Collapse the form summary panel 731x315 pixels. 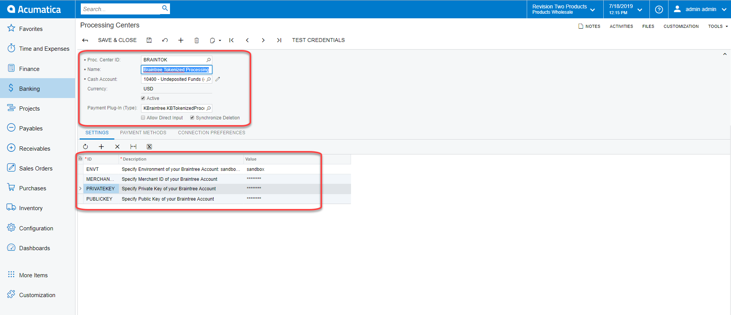[725, 54]
